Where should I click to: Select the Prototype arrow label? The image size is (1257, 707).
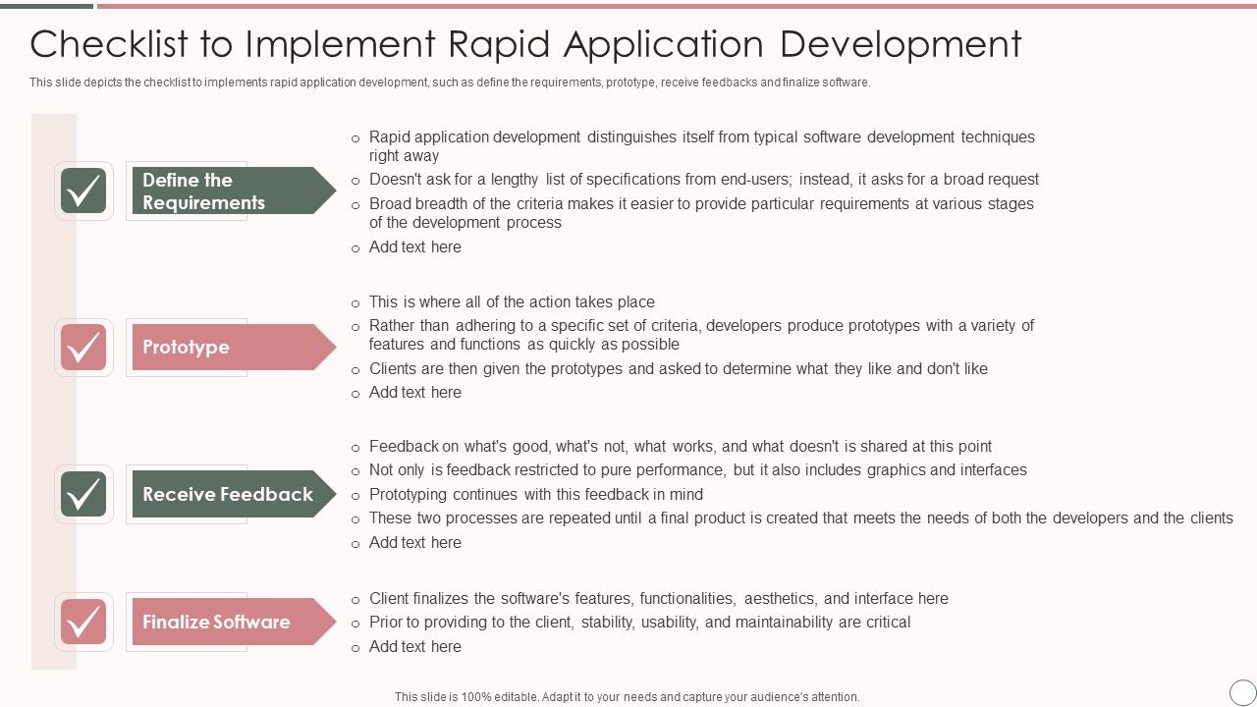[x=234, y=348]
